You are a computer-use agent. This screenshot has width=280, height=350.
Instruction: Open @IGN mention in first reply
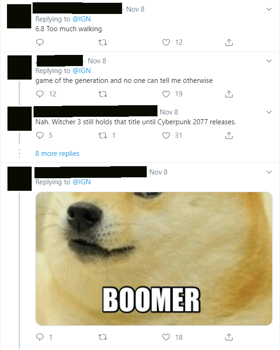(x=82, y=19)
